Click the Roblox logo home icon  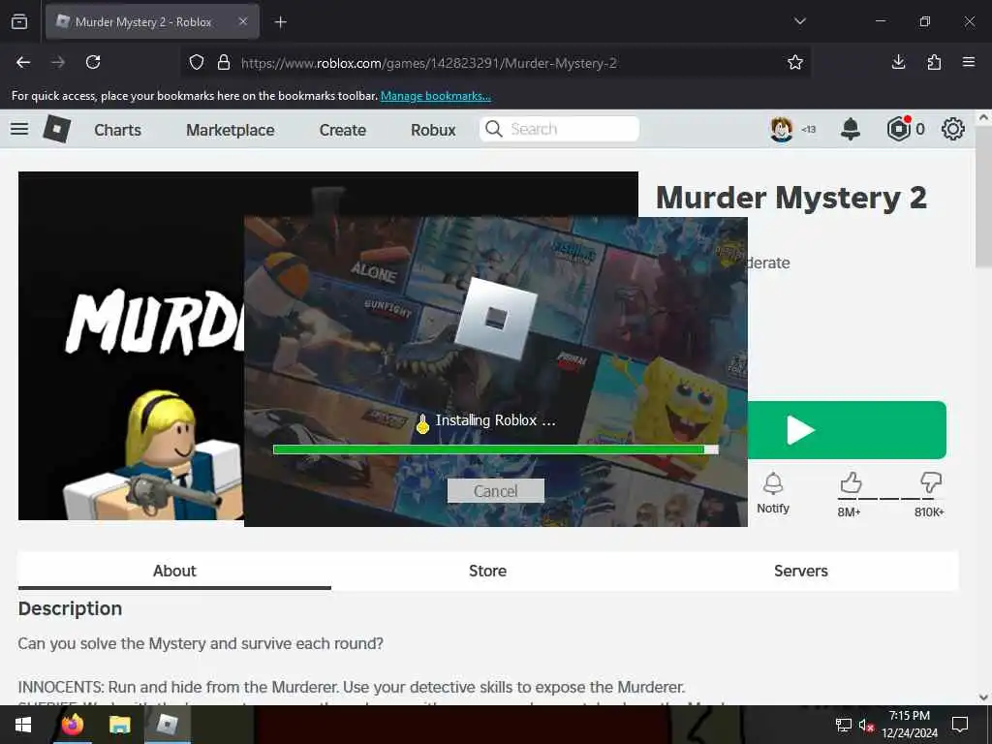click(x=56, y=129)
